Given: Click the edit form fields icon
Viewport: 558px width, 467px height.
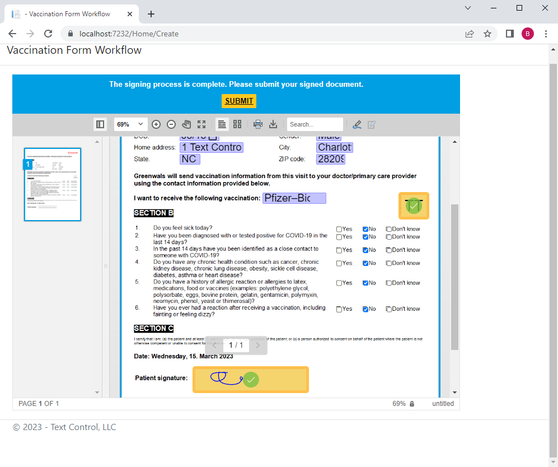Looking at the screenshot, I should click(x=372, y=124).
